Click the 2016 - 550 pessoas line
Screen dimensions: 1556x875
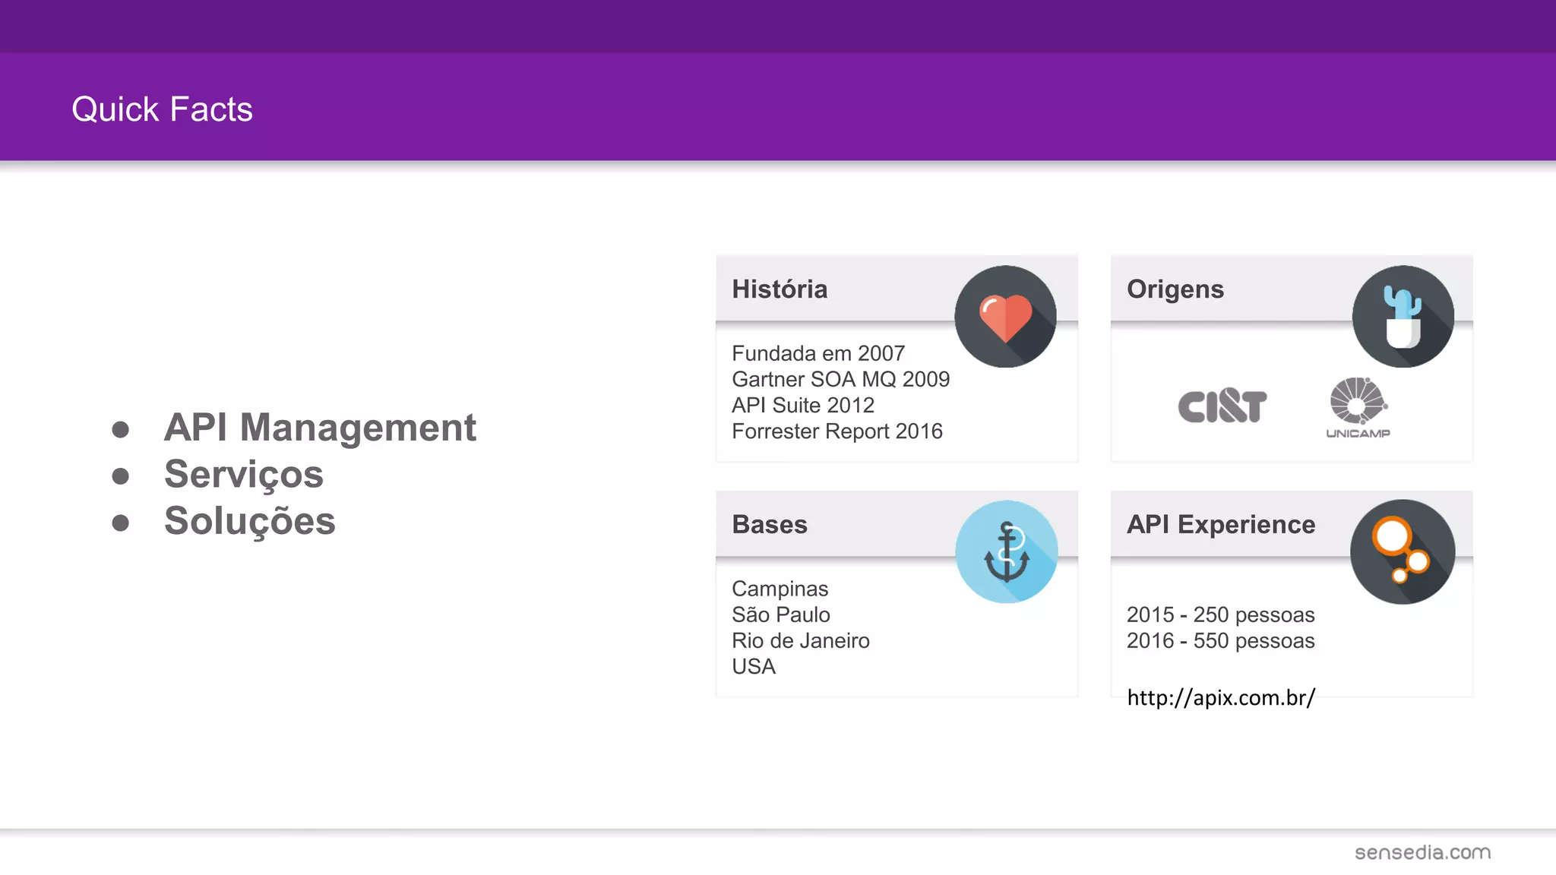click(x=1221, y=640)
